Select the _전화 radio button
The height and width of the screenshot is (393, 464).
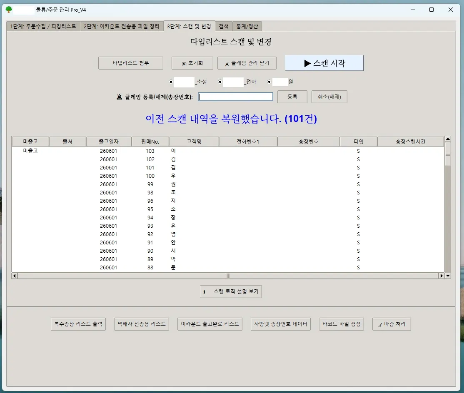(220, 82)
